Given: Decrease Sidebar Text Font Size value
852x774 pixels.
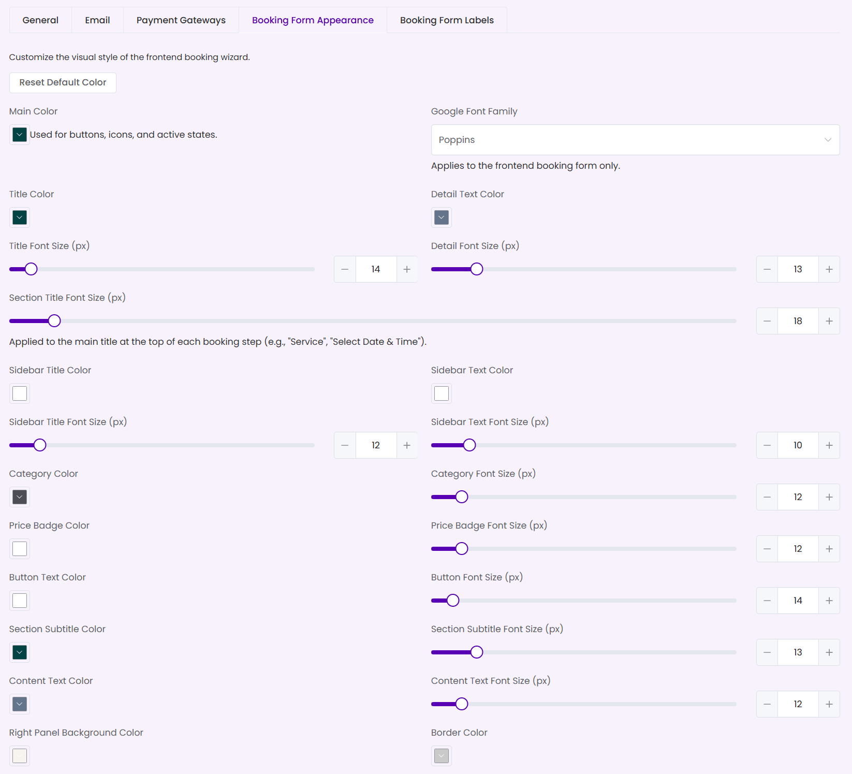Looking at the screenshot, I should [x=767, y=445].
